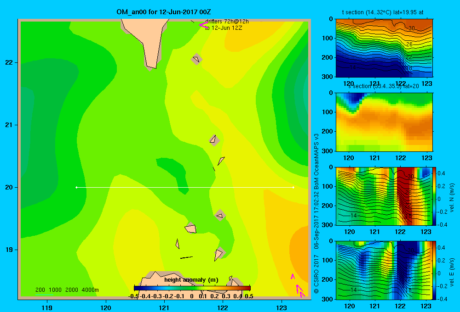This screenshot has width=460, height=312.
Task: Click the '14' isotherm label in the temperature section
Action: [x=353, y=67]
